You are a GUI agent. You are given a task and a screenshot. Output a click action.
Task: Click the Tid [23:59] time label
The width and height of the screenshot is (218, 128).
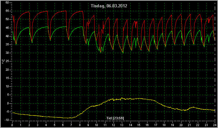pyautogui.click(x=115, y=118)
